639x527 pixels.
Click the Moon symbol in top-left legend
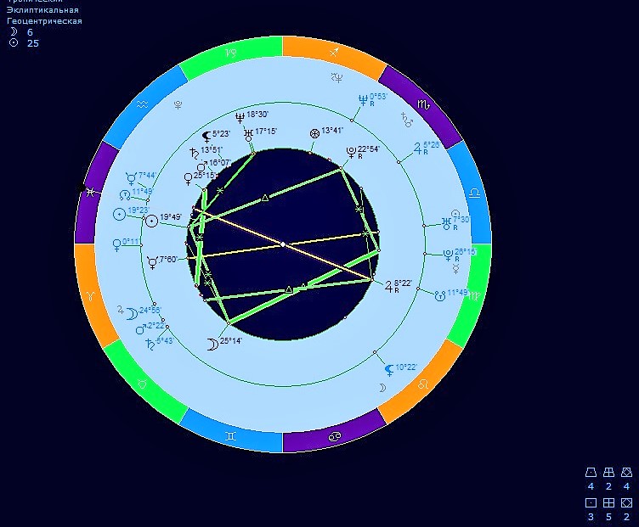click(14, 32)
